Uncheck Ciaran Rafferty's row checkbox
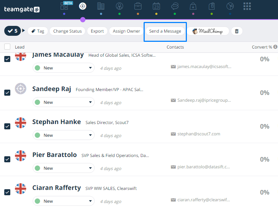This screenshot has width=278, height=208. [x=7, y=192]
